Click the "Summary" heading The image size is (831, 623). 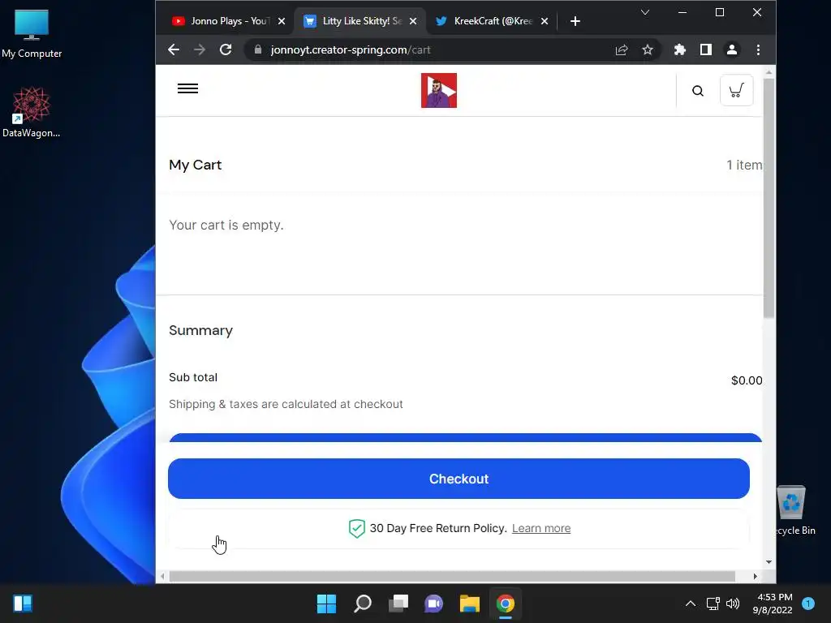tap(201, 331)
